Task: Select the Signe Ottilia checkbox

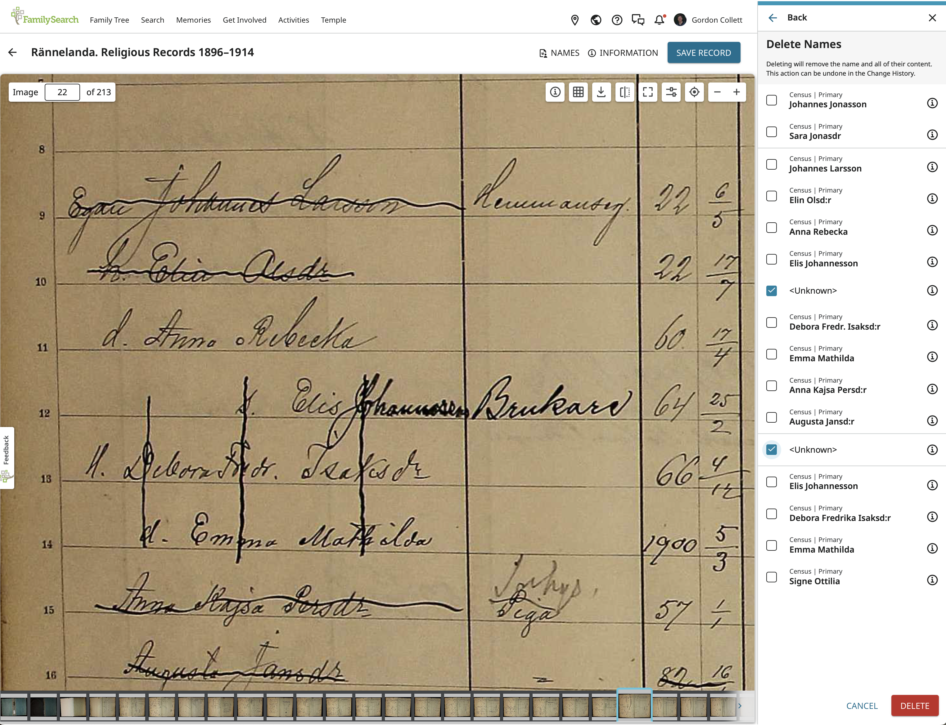Action: pyautogui.click(x=772, y=577)
